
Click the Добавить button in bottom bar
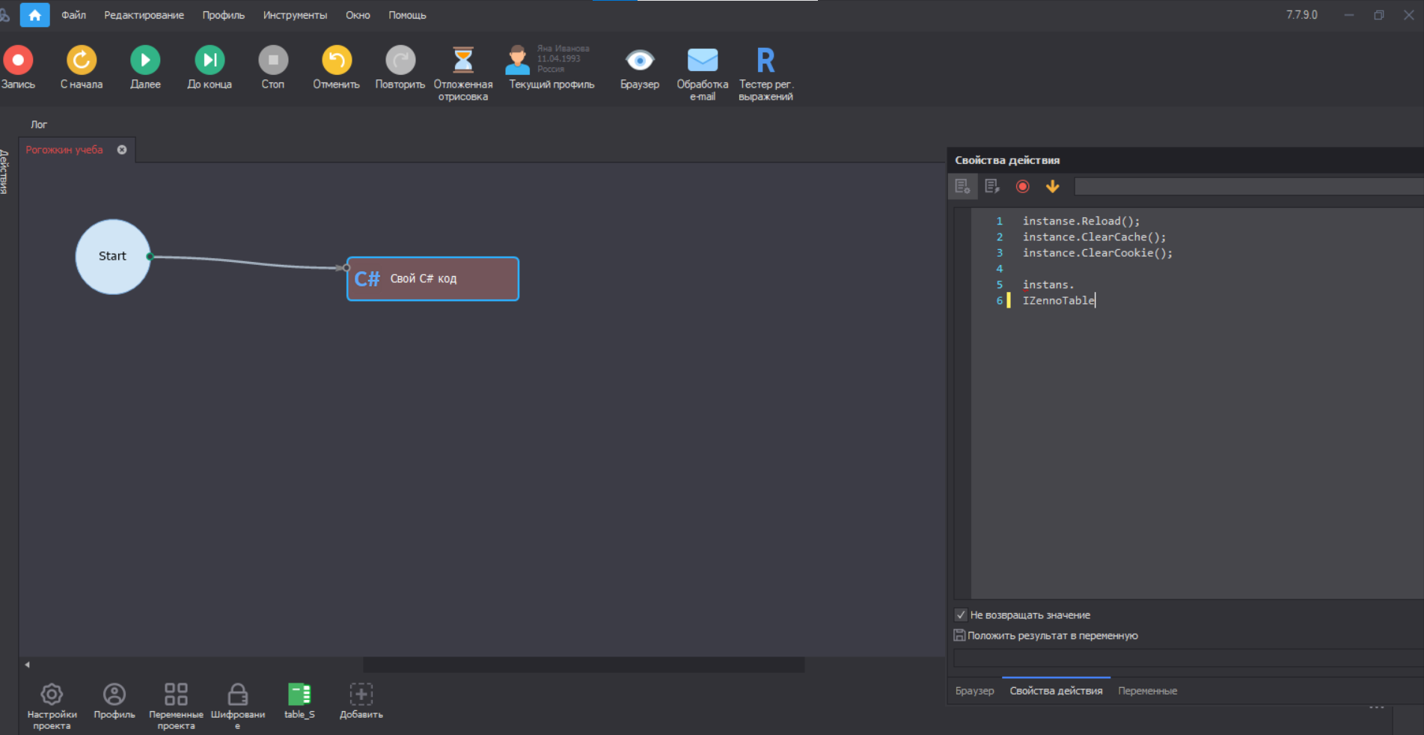pos(361,695)
